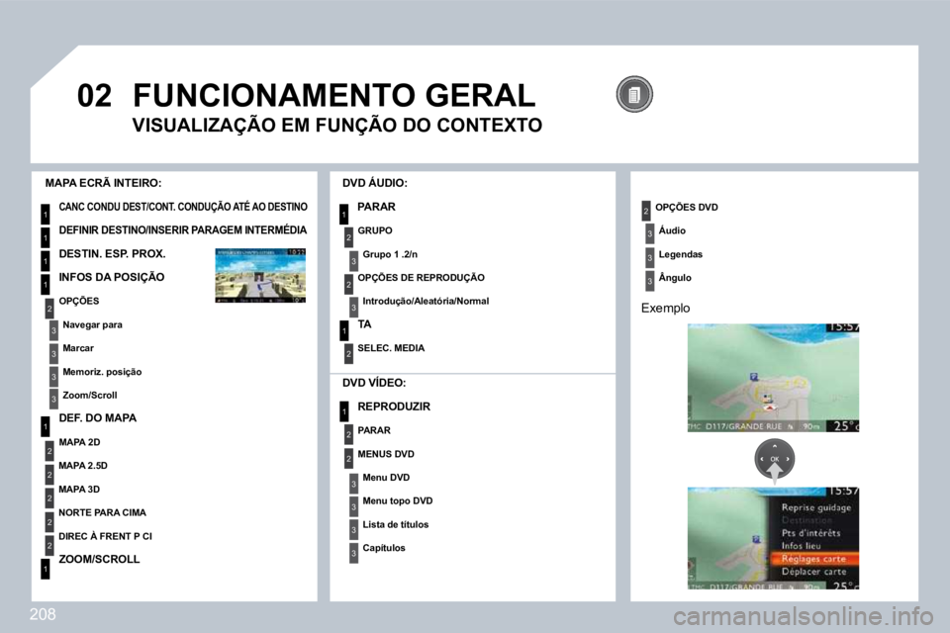Click the DEFINIR DESTINO/INSERIR PARAGEM INTERMÉDIA entry

(x=182, y=230)
